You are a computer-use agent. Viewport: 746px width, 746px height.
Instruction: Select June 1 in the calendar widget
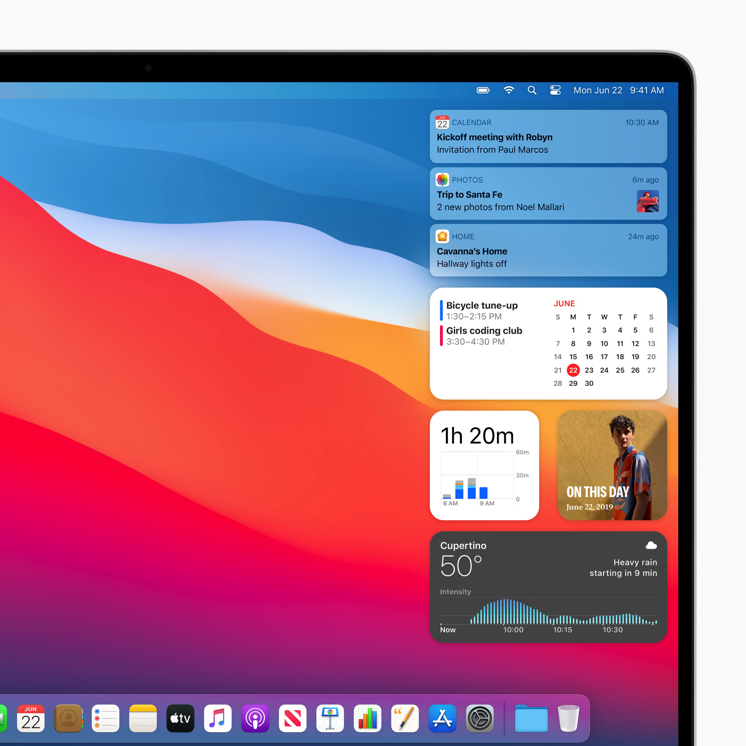click(x=573, y=330)
